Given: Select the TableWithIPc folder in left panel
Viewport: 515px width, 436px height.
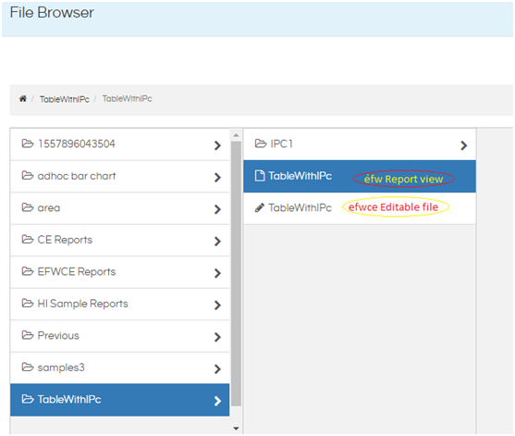Looking at the screenshot, I should [120, 400].
